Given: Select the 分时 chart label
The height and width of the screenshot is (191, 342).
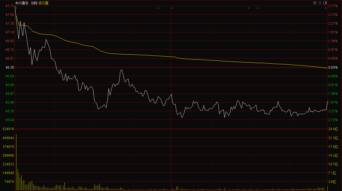Looking at the screenshot, I should pyautogui.click(x=34, y=3).
